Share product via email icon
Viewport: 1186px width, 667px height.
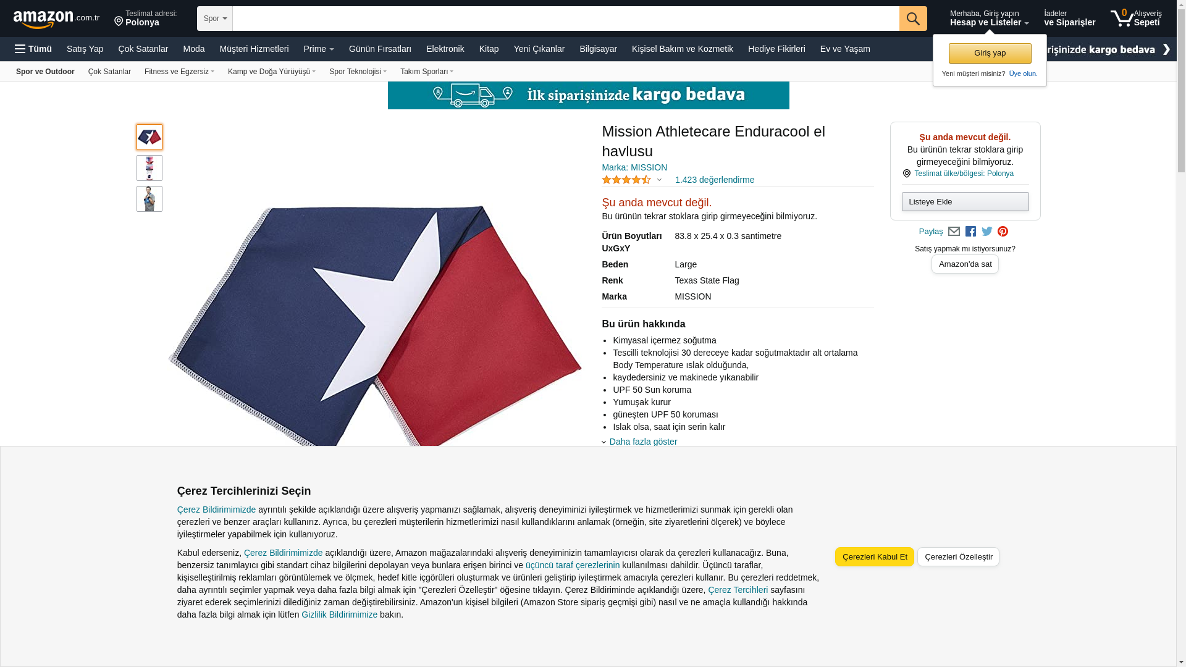tap(954, 232)
